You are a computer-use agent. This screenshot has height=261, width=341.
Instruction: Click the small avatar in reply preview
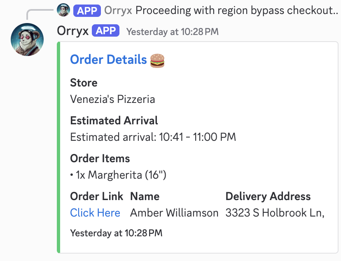tap(63, 10)
